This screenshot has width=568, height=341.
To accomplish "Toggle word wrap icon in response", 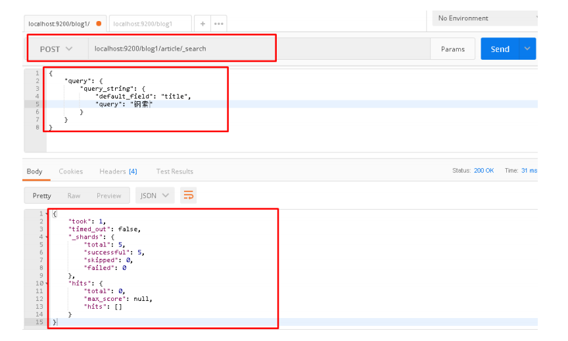I will [189, 196].
